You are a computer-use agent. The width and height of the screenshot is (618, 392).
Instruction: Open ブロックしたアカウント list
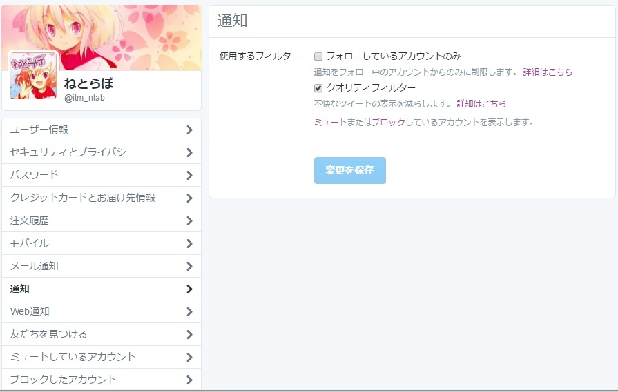pos(102,380)
